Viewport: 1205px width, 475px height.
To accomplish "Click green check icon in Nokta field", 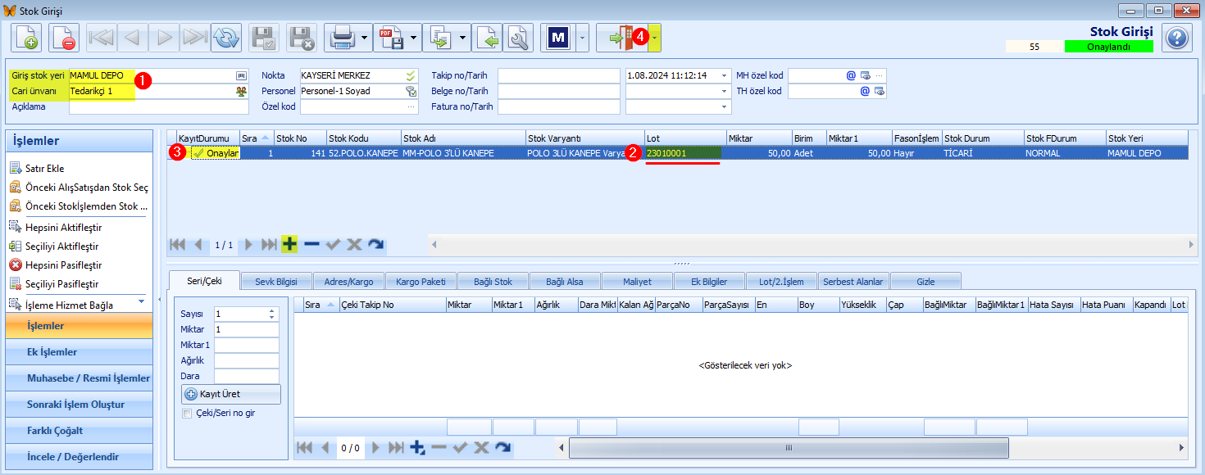I will click(411, 75).
